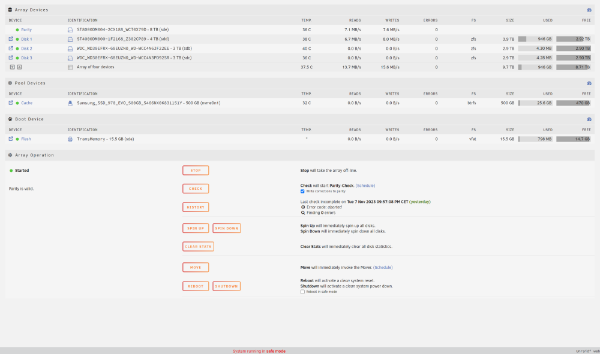Screen dimensions: 600x354
Task: Open the Disk 1 settings link
Action: click(26, 39)
